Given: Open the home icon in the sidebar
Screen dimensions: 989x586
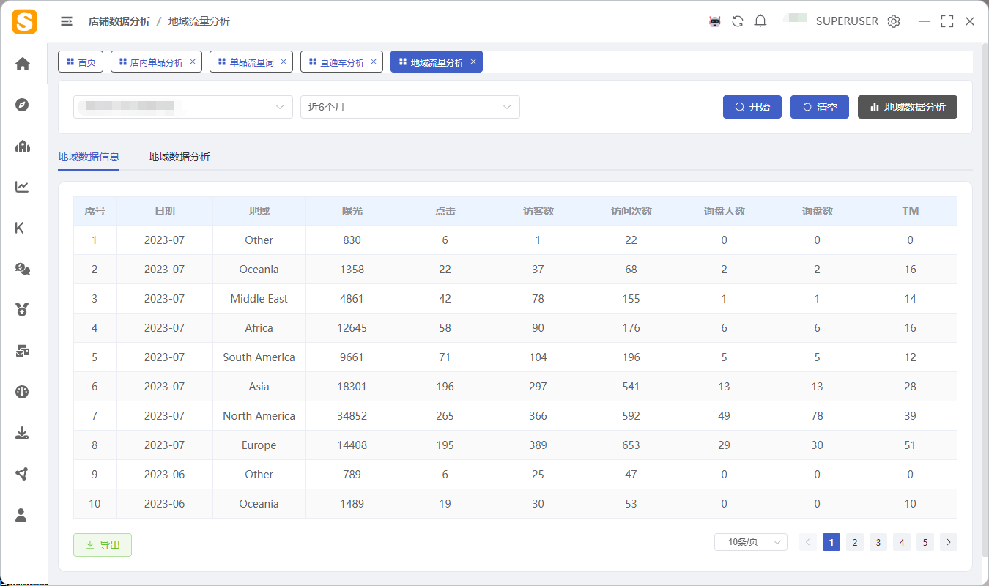Looking at the screenshot, I should [x=23, y=64].
